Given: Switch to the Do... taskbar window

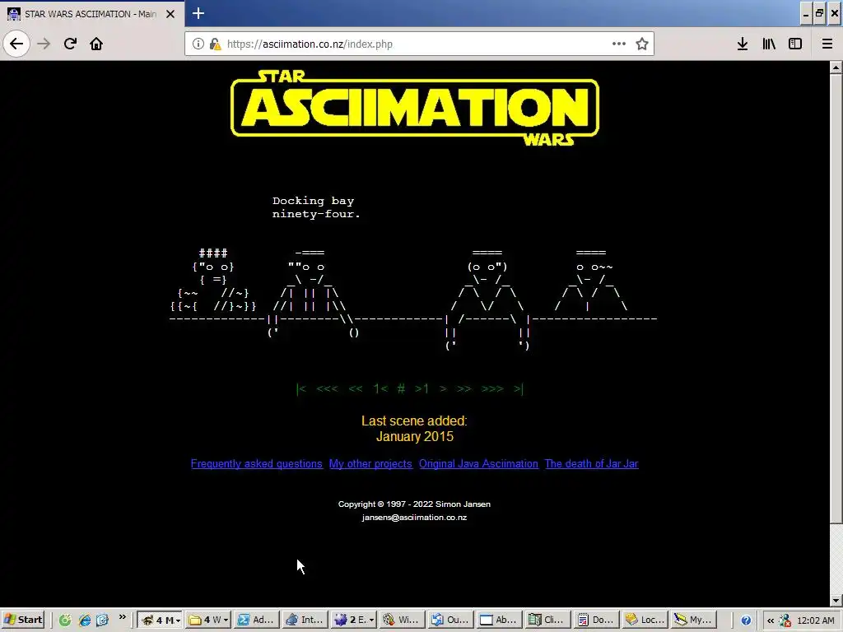Looking at the screenshot, I should [597, 620].
